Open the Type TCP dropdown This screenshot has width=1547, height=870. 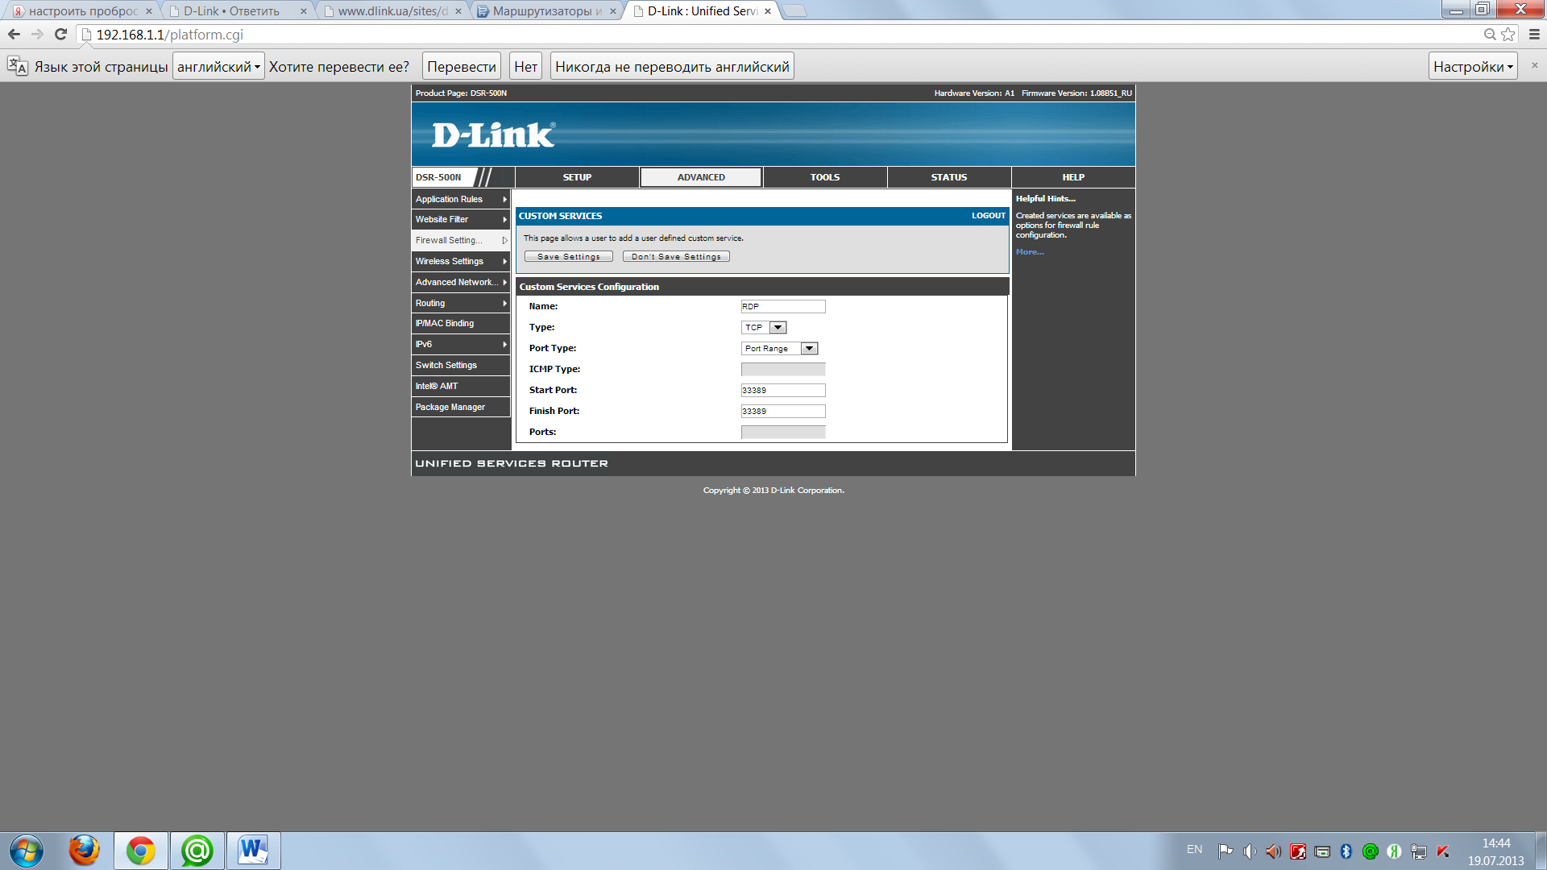(764, 328)
